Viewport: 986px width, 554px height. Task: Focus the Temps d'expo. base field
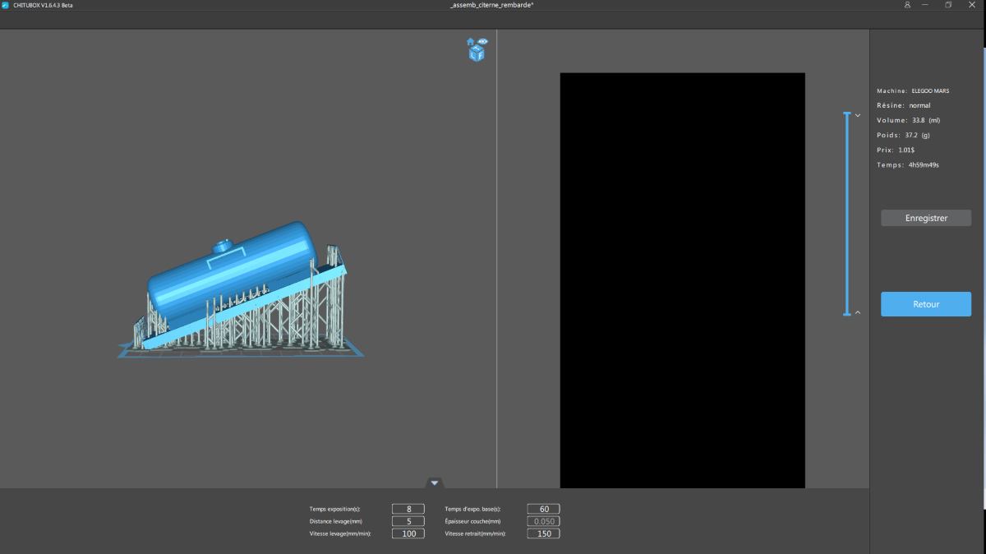pyautogui.click(x=544, y=509)
